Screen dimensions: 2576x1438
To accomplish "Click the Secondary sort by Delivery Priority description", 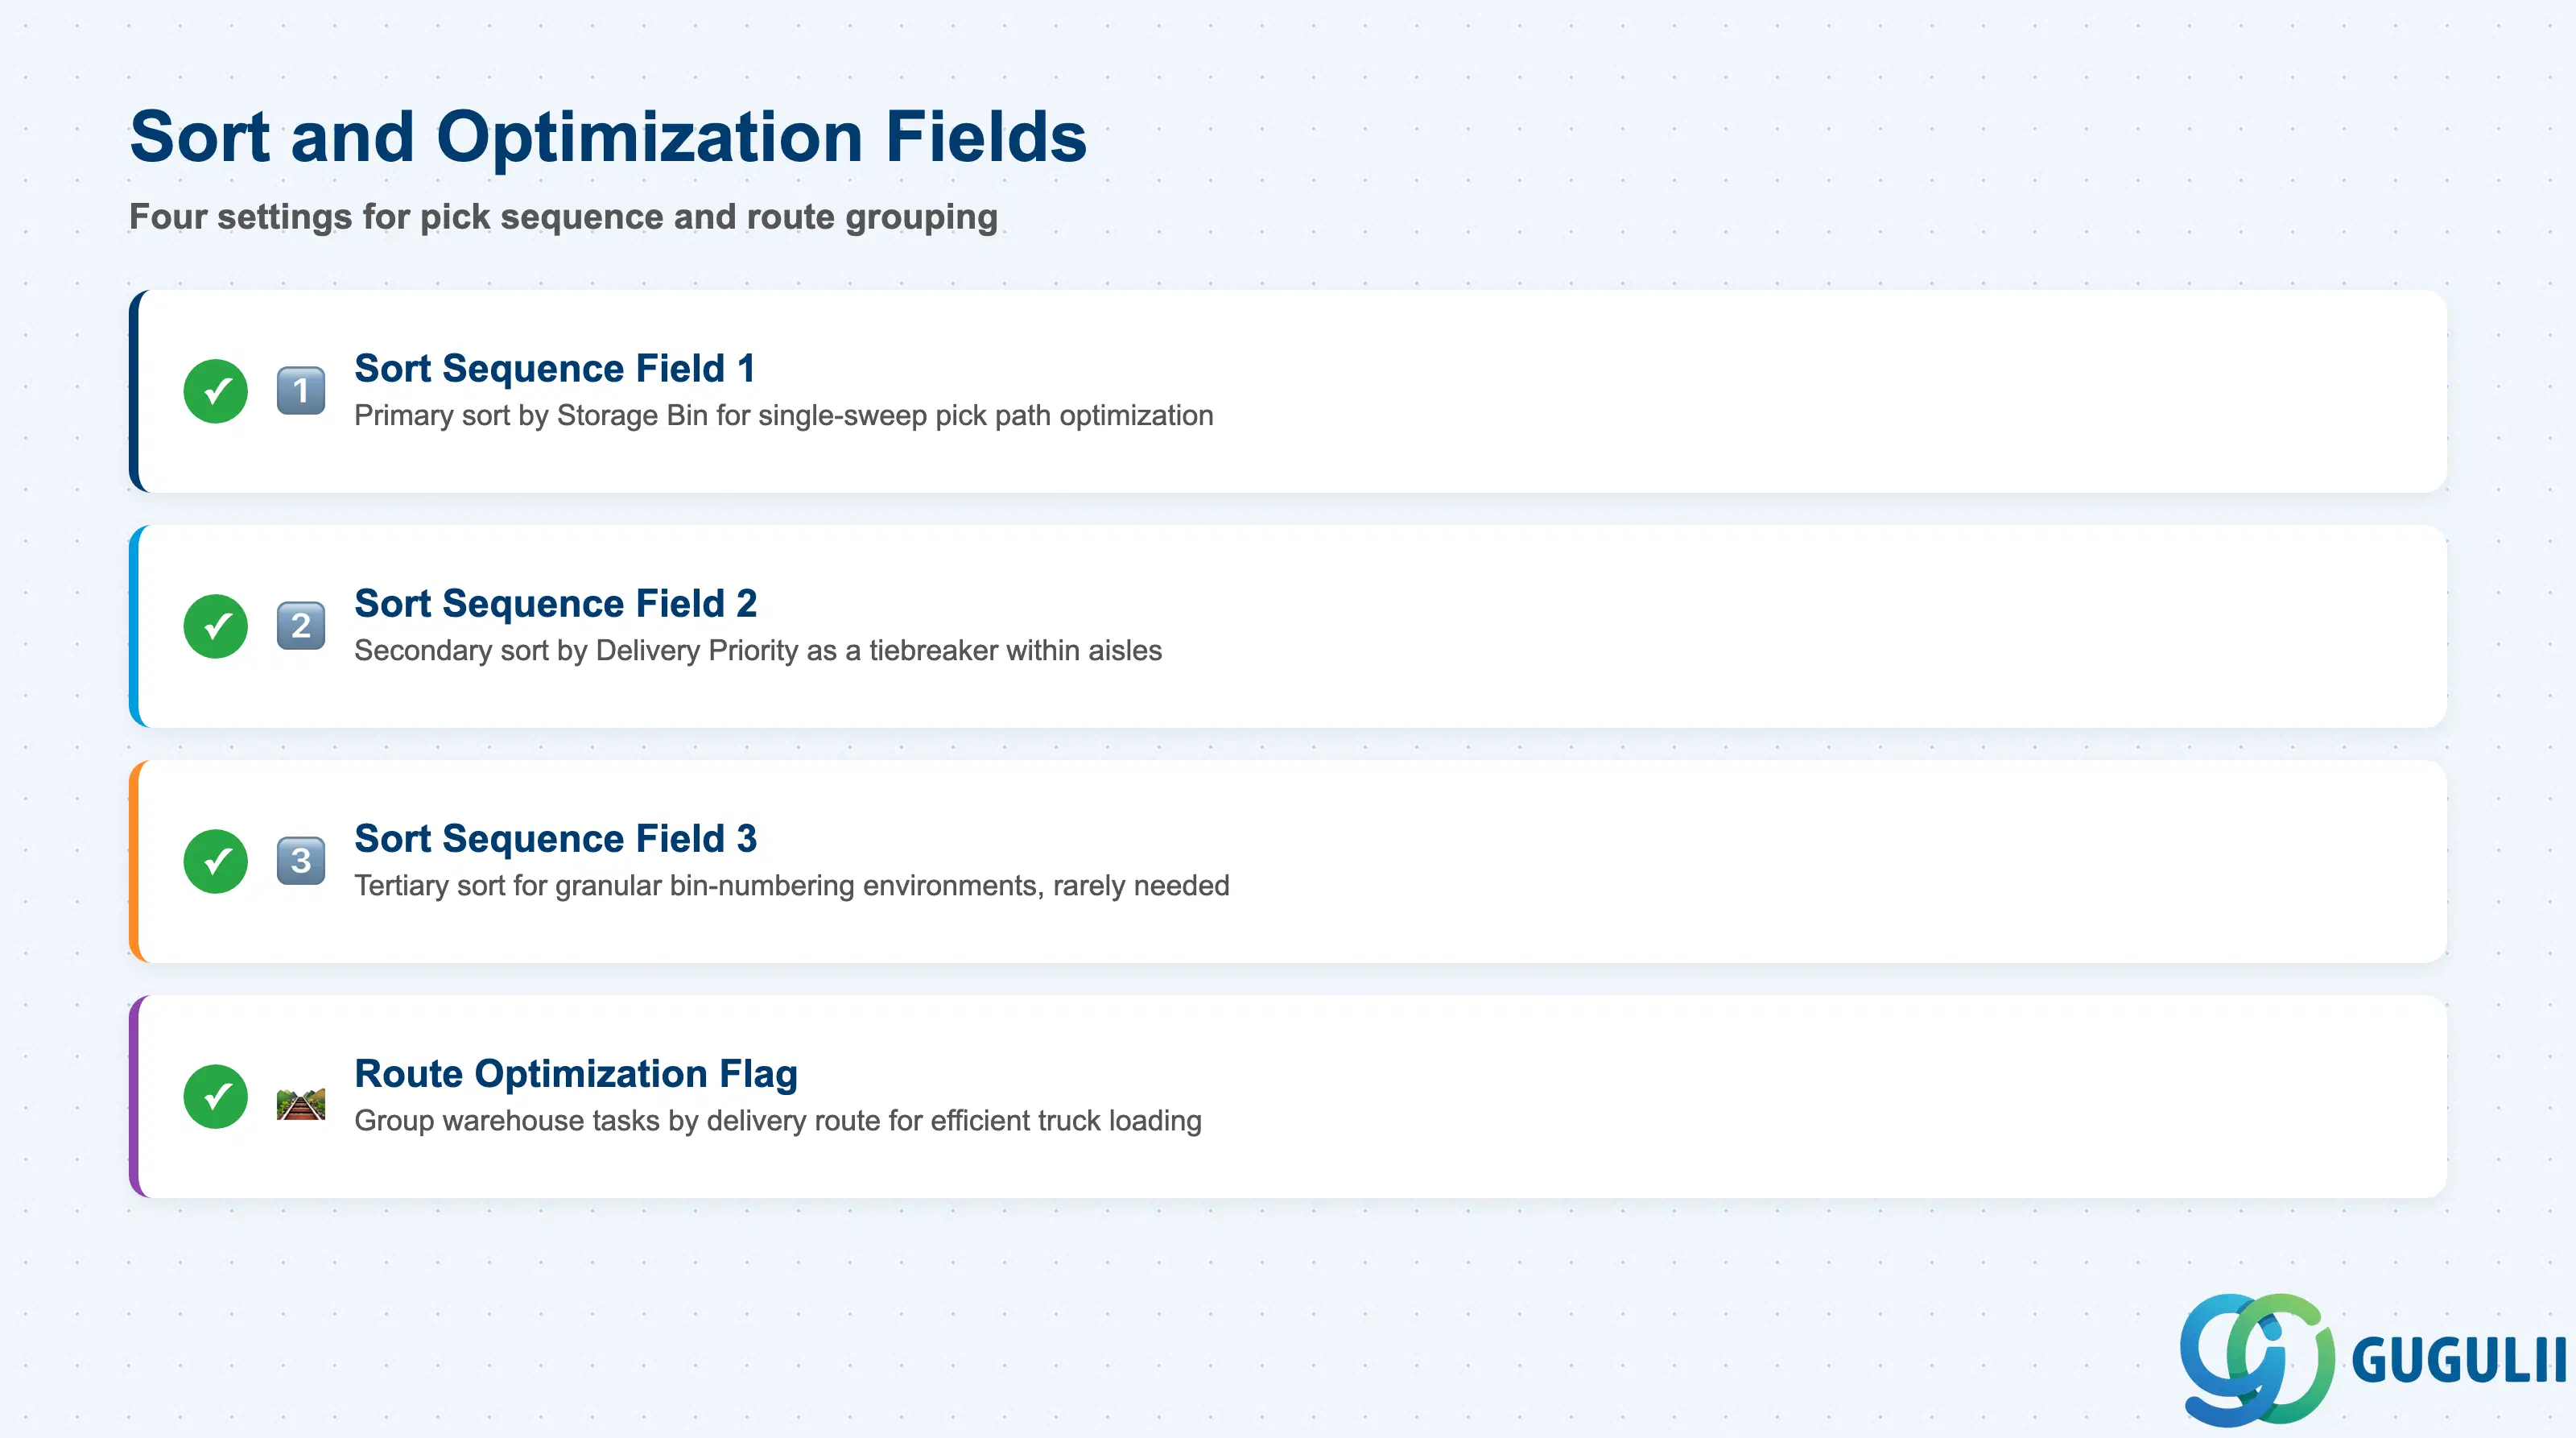I will coord(758,650).
